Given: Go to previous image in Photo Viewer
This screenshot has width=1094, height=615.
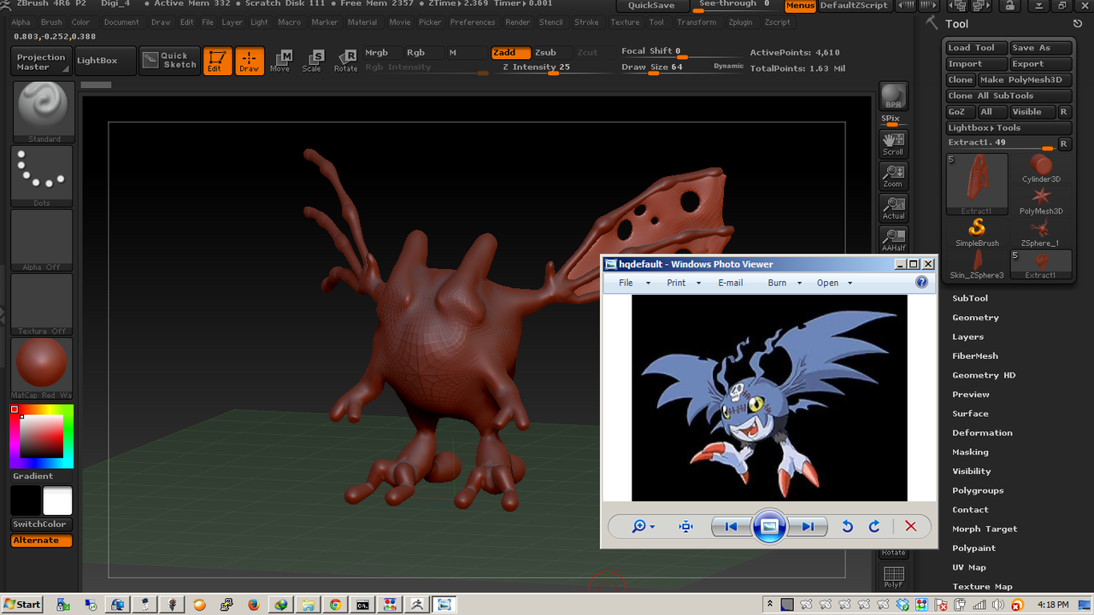Looking at the screenshot, I should tap(731, 526).
